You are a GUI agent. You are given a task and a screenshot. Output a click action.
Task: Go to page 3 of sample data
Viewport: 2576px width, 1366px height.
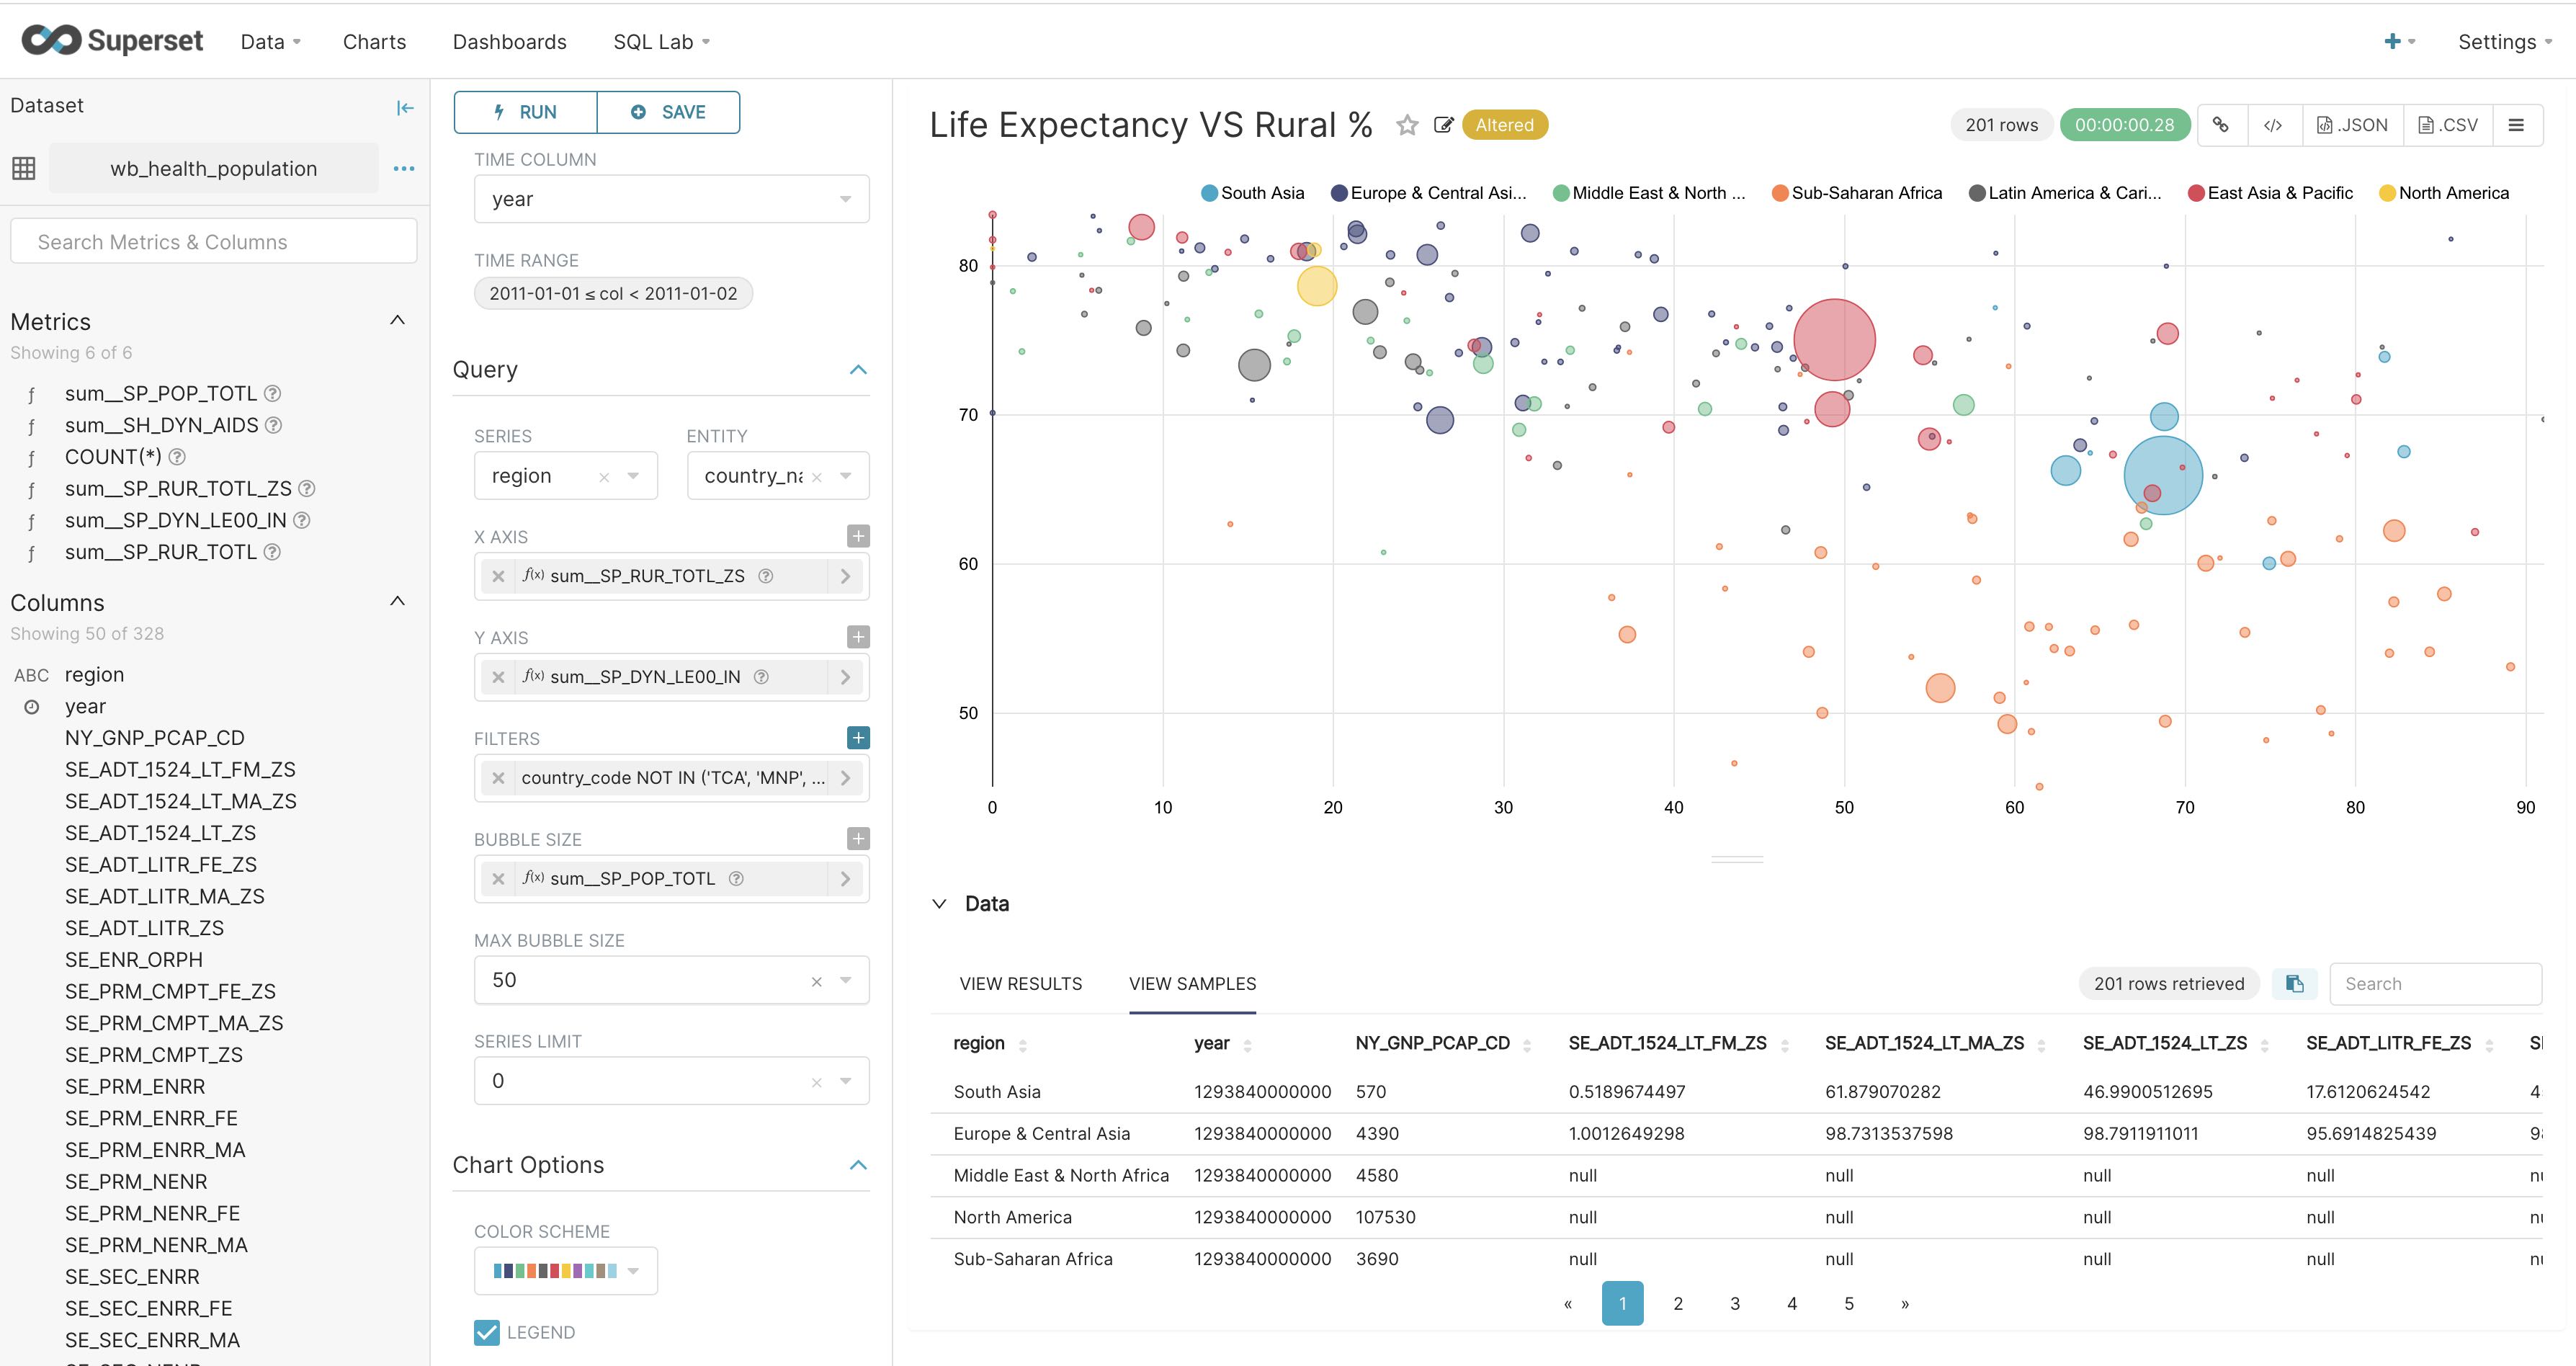(1735, 1303)
